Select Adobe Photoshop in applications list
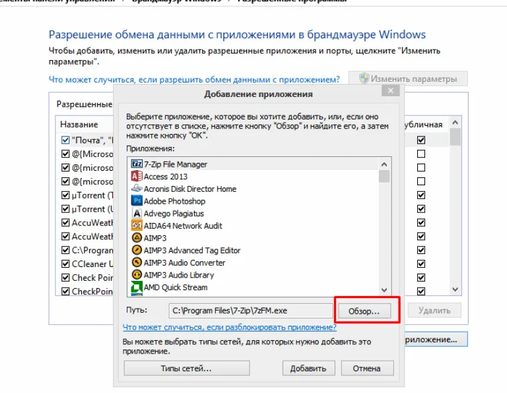 (x=253, y=201)
